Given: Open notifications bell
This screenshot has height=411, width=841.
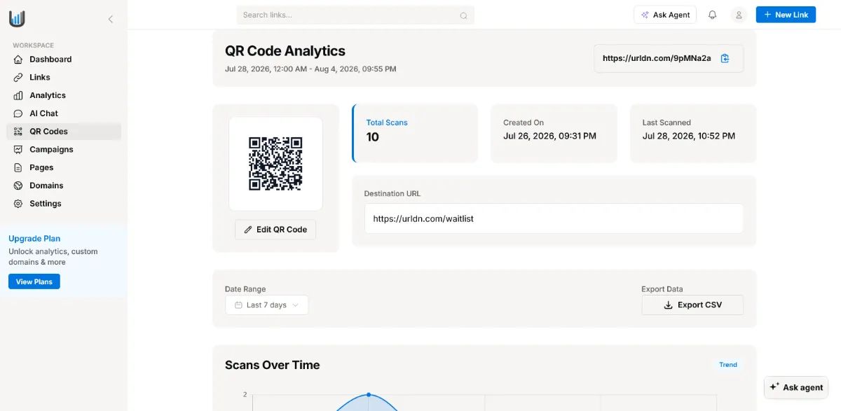Looking at the screenshot, I should pos(713,15).
